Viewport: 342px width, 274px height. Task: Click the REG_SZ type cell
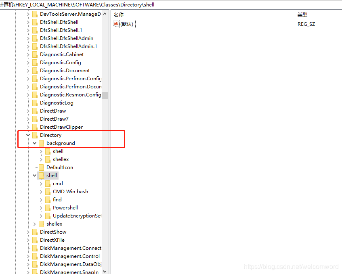(x=306, y=24)
